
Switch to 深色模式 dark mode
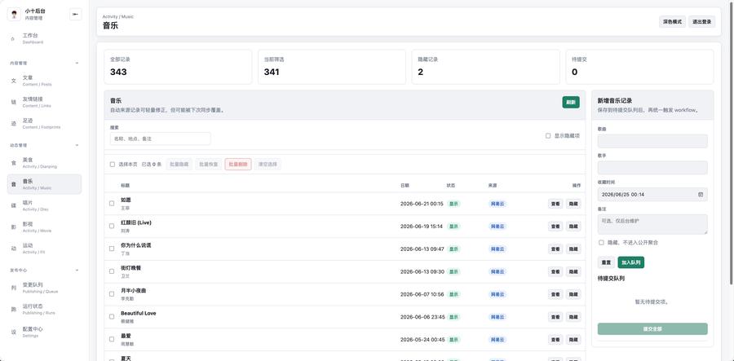[672, 21]
